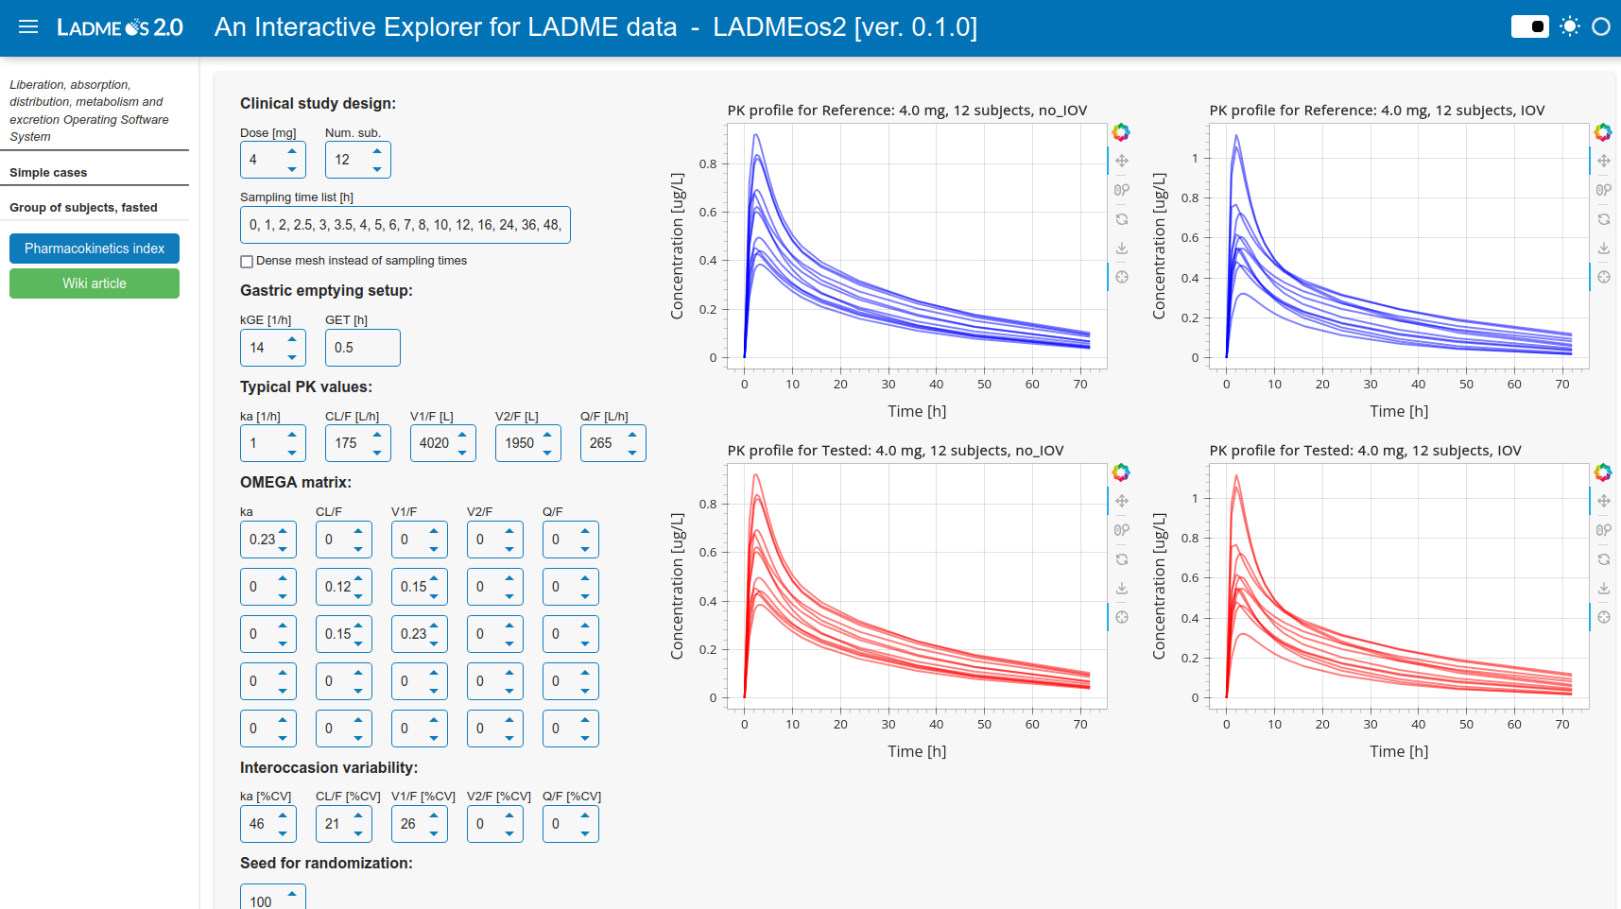Toggle hover inspector on Tested no_IOV plot
The width and height of the screenshot is (1621, 909).
pyautogui.click(x=1122, y=617)
